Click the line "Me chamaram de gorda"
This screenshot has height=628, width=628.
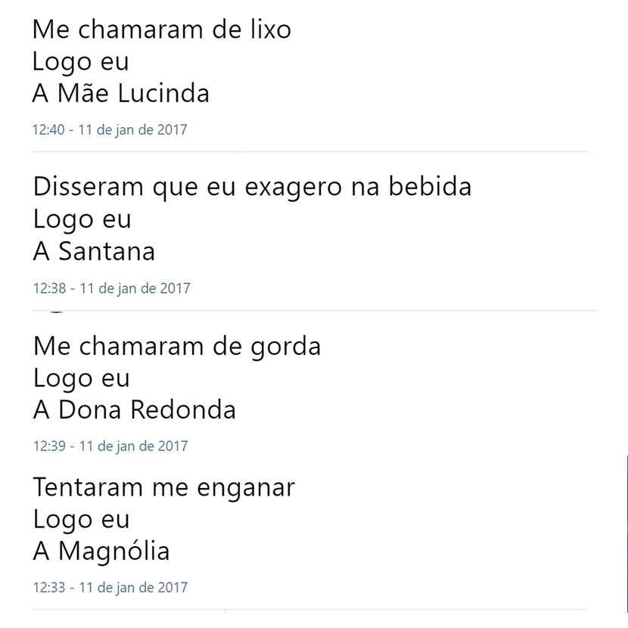coord(177,346)
